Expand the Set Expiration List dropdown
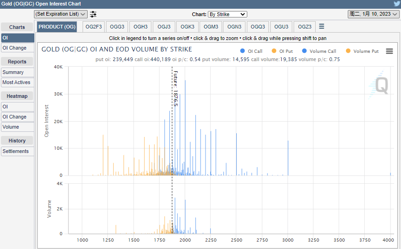 (x=61, y=14)
